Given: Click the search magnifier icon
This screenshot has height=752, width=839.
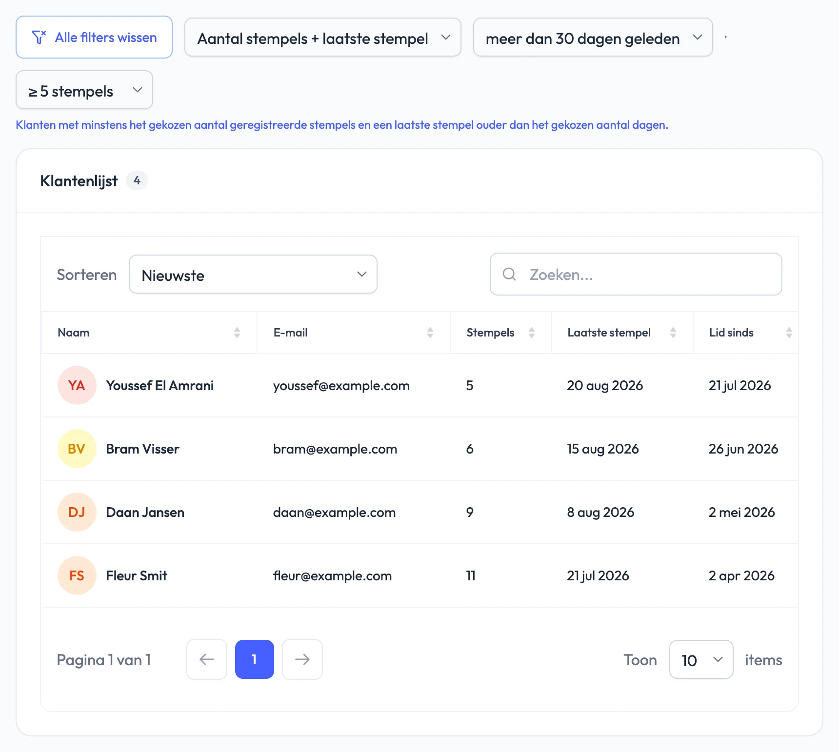Looking at the screenshot, I should coord(509,274).
